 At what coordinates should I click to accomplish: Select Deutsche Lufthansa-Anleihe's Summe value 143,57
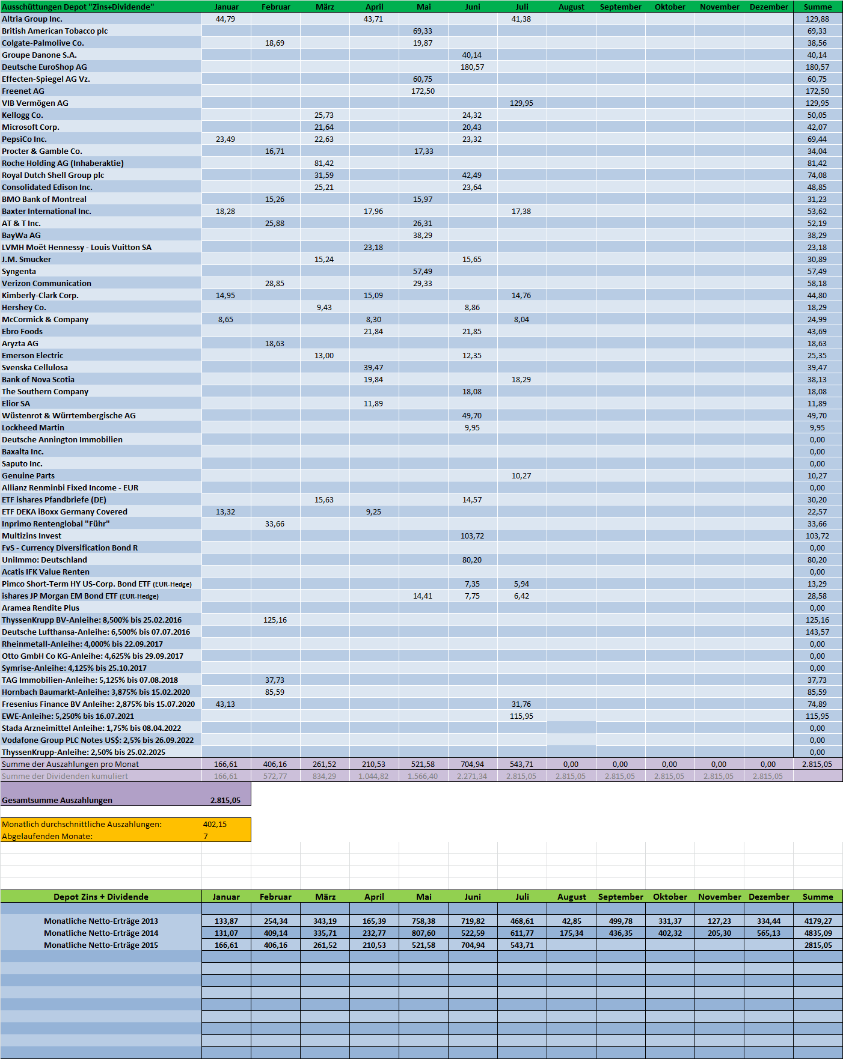coord(817,632)
